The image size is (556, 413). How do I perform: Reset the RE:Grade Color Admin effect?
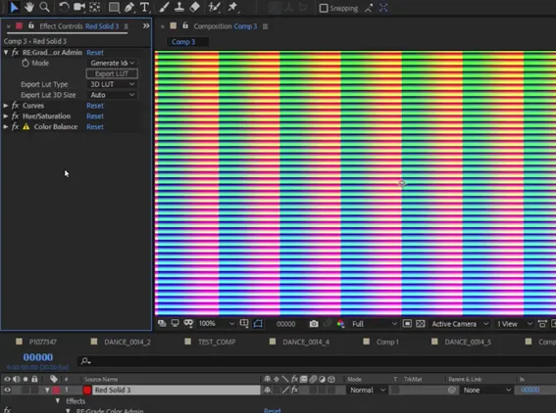tap(95, 53)
